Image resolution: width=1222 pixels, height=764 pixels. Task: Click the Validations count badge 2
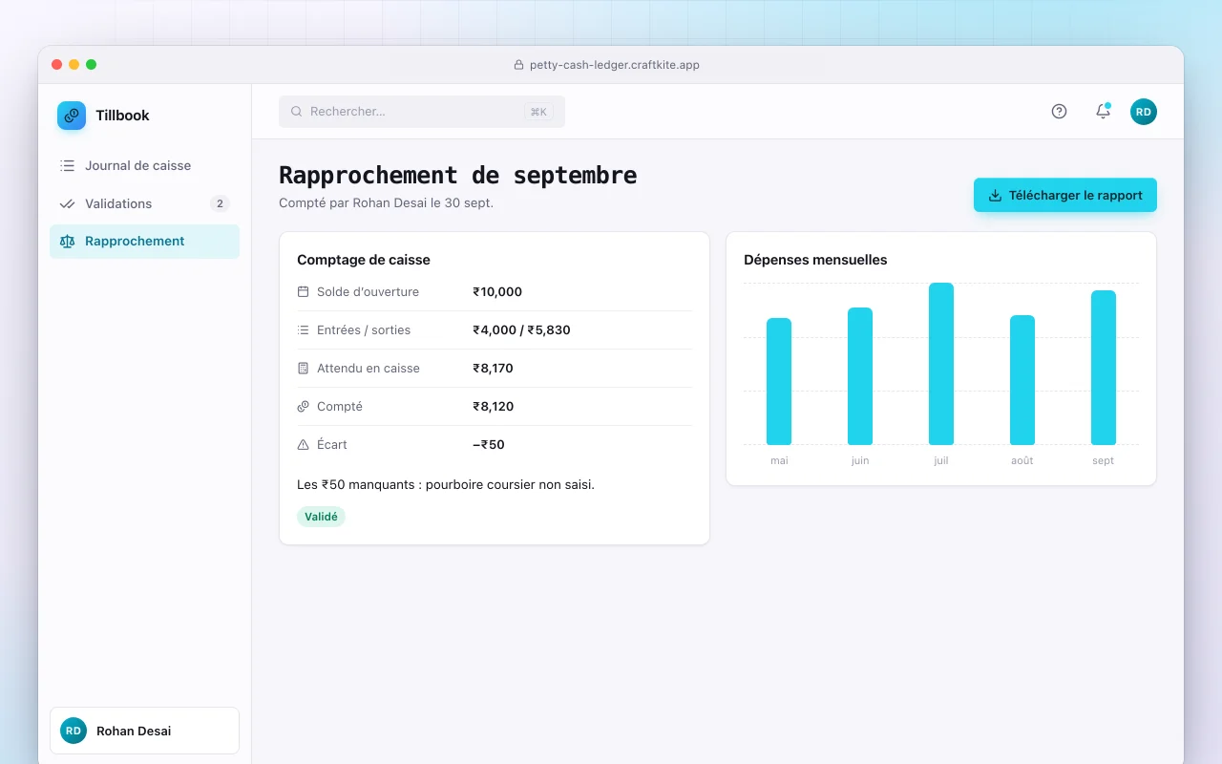[220, 203]
